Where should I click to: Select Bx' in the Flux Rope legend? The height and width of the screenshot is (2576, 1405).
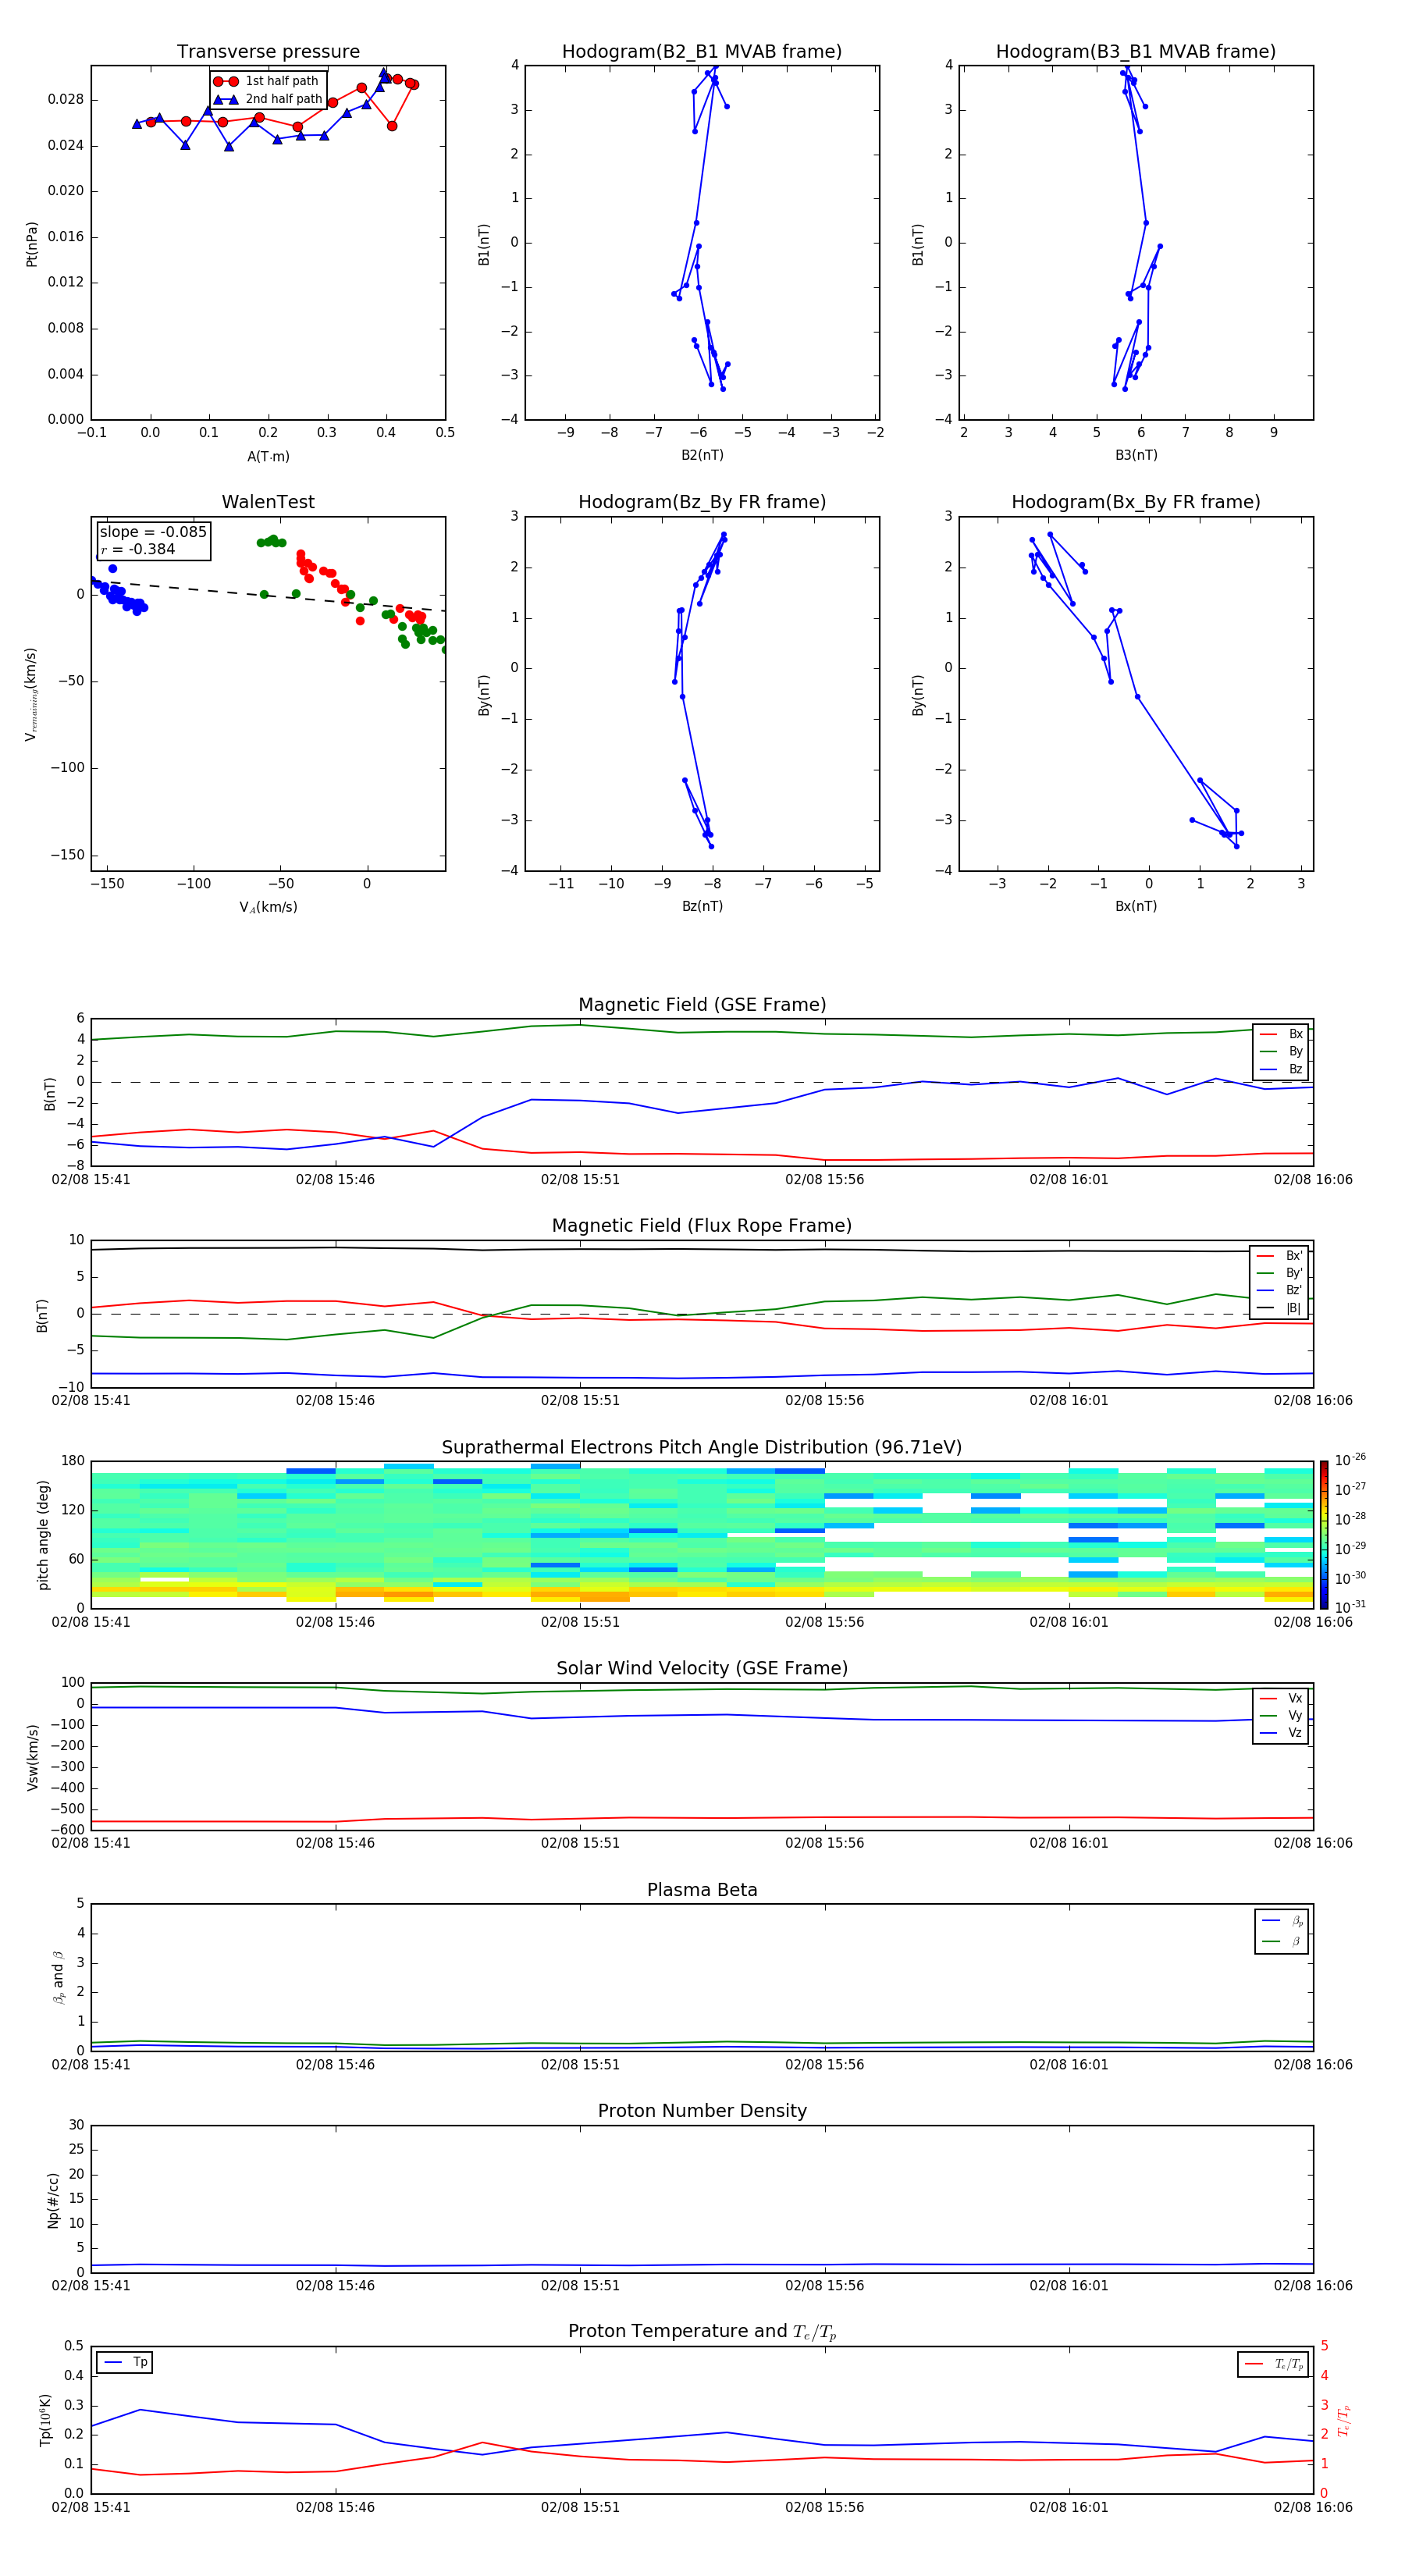[1279, 1256]
